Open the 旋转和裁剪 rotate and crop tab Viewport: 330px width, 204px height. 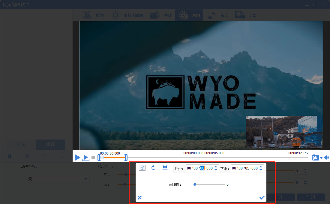pyautogui.click(x=127, y=15)
